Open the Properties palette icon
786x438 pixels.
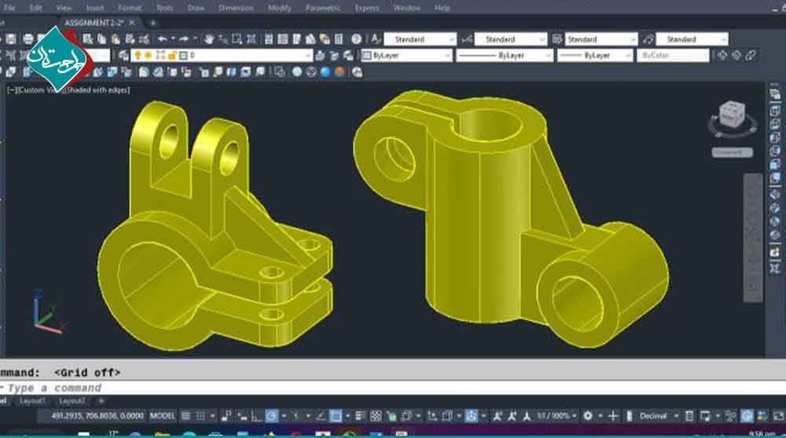click(x=269, y=39)
